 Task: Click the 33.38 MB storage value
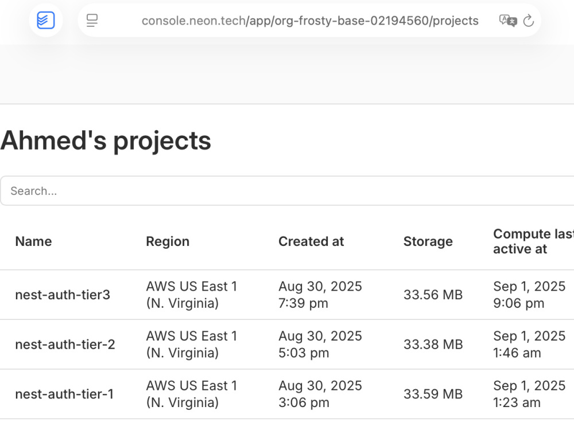click(x=433, y=345)
